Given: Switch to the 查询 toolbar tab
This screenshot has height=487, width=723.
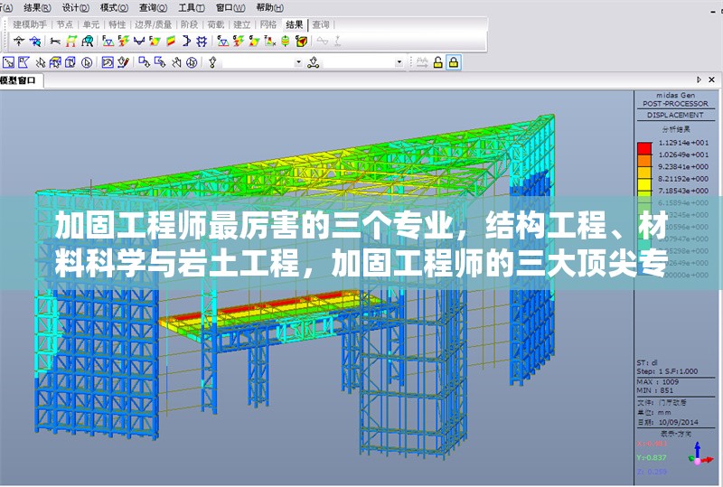Looking at the screenshot, I should coord(321,24).
